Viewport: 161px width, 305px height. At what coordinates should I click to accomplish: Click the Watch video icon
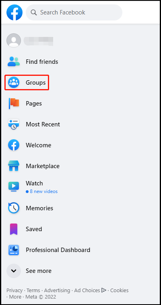click(x=14, y=187)
